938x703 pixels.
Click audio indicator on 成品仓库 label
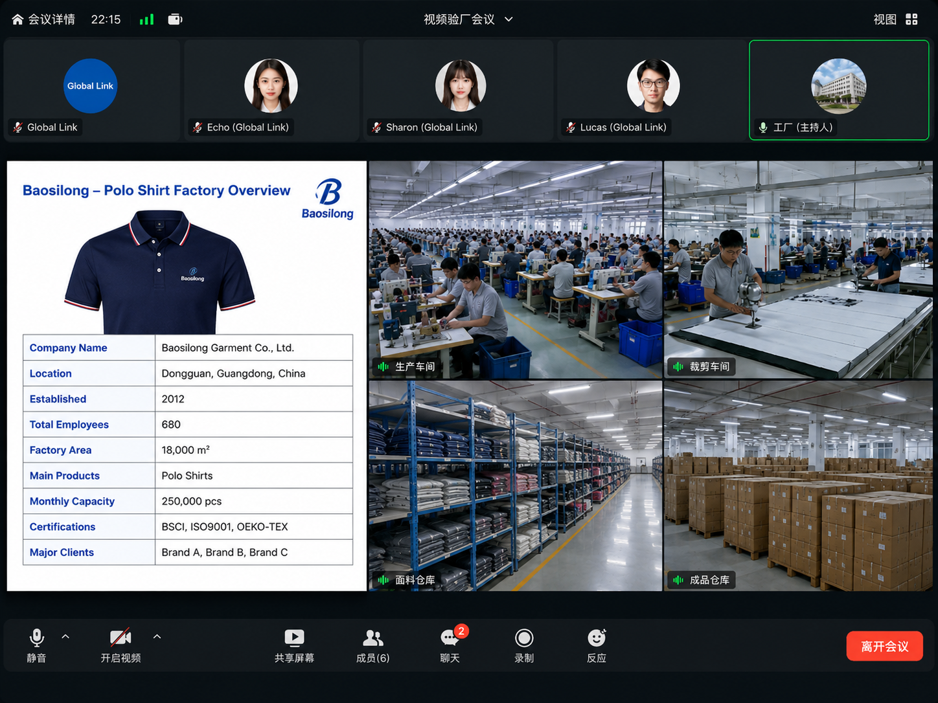[678, 580]
